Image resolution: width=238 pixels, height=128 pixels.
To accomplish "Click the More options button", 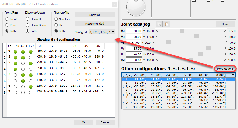I will [225, 69].
